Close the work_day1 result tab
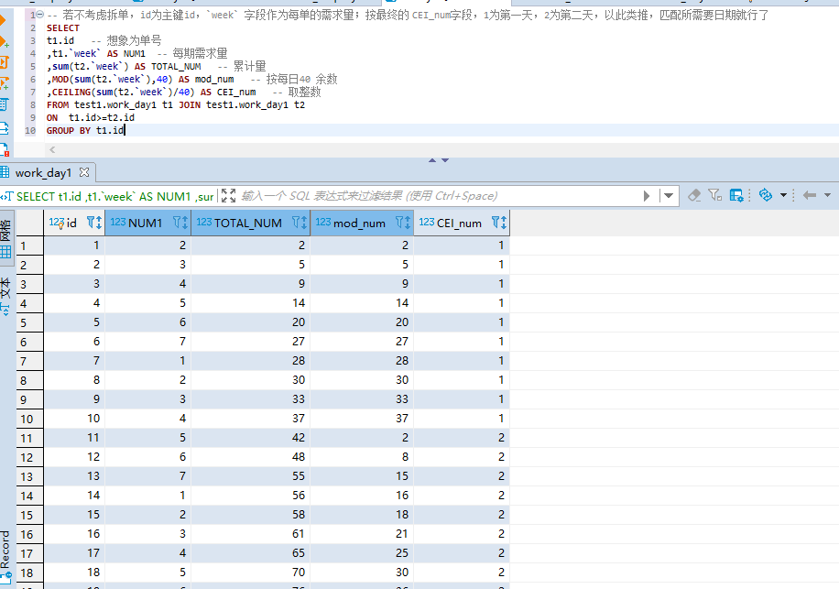This screenshot has width=839, height=589. [84, 172]
